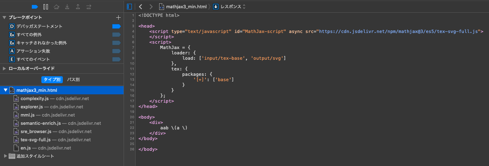Click the 'aab \(a \)' text line
This screenshot has height=166, width=489.
point(174,128)
